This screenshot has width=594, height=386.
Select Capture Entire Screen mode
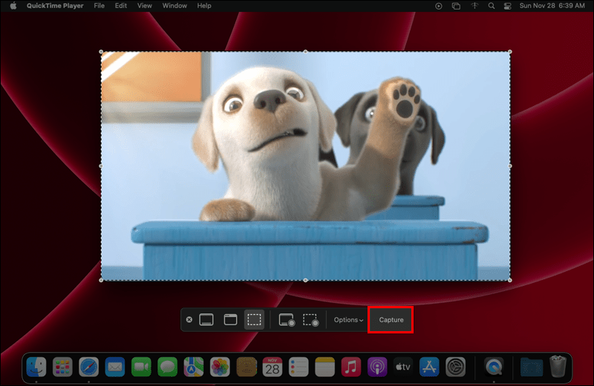(206, 320)
